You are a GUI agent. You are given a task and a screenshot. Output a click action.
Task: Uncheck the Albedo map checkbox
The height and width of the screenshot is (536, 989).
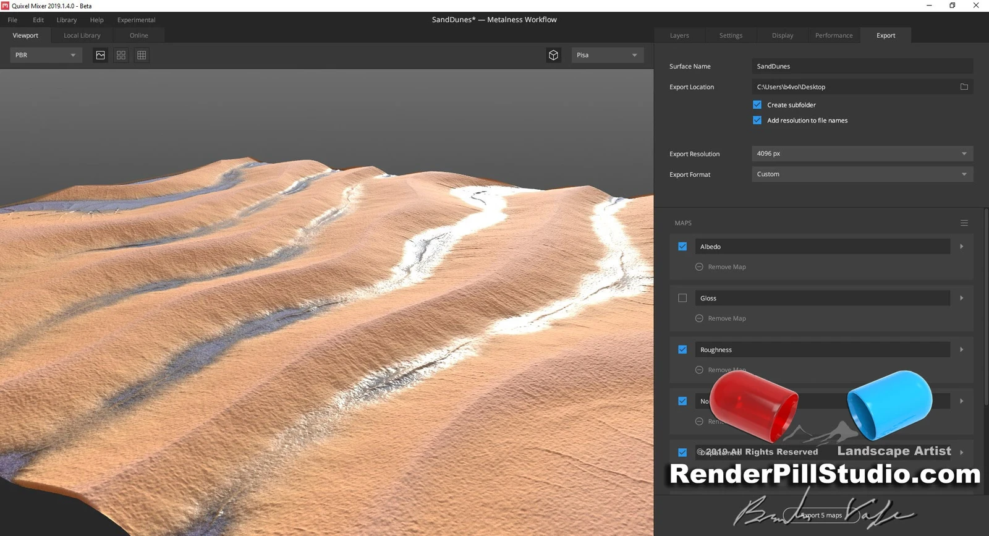[682, 246]
